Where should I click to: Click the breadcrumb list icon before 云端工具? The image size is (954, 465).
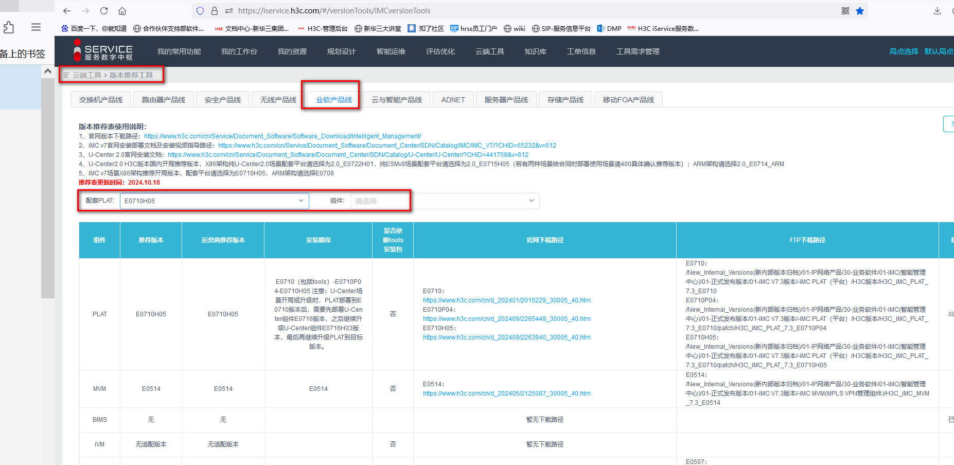pos(66,75)
